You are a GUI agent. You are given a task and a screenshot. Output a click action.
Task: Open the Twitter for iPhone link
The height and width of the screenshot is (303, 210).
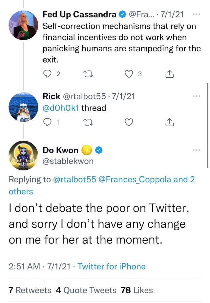(x=112, y=266)
